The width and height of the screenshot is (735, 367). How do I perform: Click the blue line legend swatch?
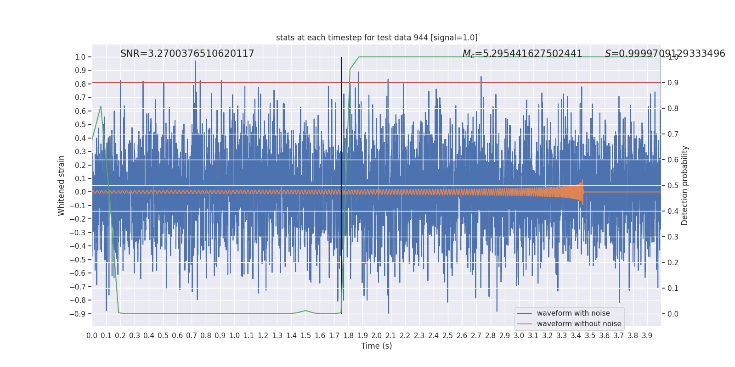pyautogui.click(x=524, y=313)
